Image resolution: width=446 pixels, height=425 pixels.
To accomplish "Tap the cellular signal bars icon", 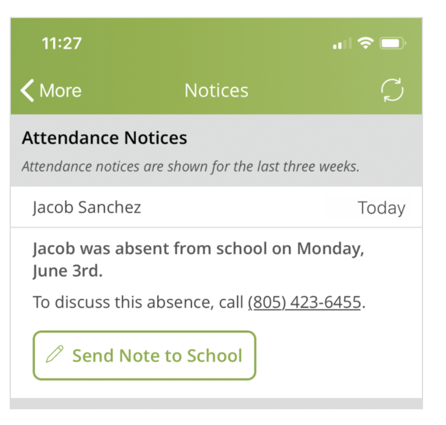I will (x=342, y=43).
